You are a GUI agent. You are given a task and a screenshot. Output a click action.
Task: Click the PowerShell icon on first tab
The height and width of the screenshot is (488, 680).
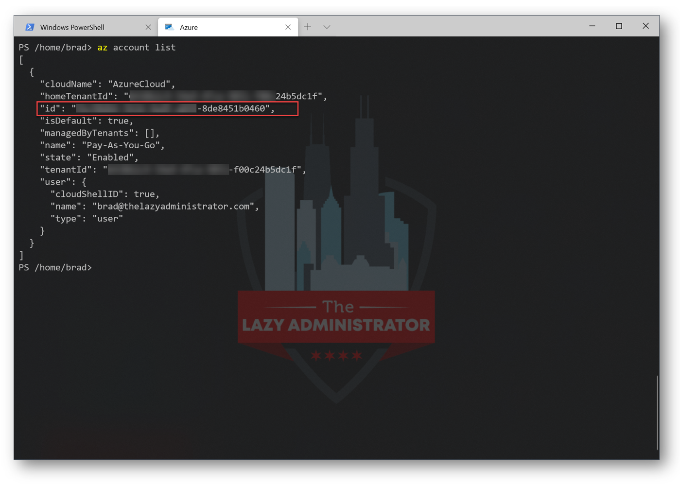(x=30, y=27)
